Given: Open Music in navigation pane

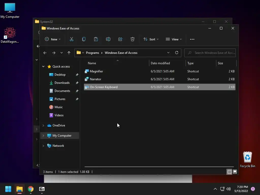Looking at the screenshot, I should pyautogui.click(x=58, y=107).
